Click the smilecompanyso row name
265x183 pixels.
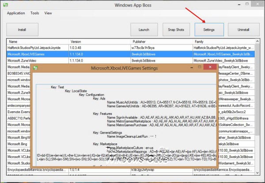(19, 106)
